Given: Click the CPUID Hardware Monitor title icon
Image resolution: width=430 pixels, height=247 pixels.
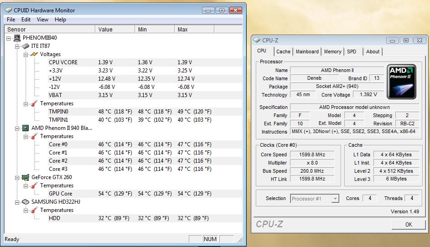Looking at the screenshot, I should click(9, 10).
